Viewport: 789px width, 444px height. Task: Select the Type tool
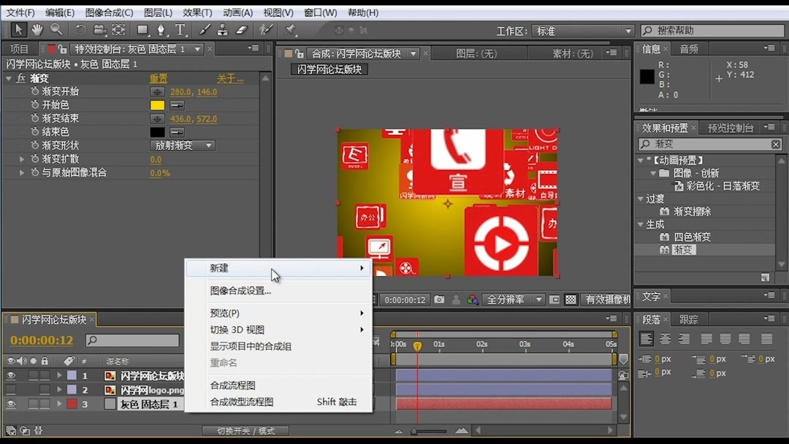tap(179, 30)
